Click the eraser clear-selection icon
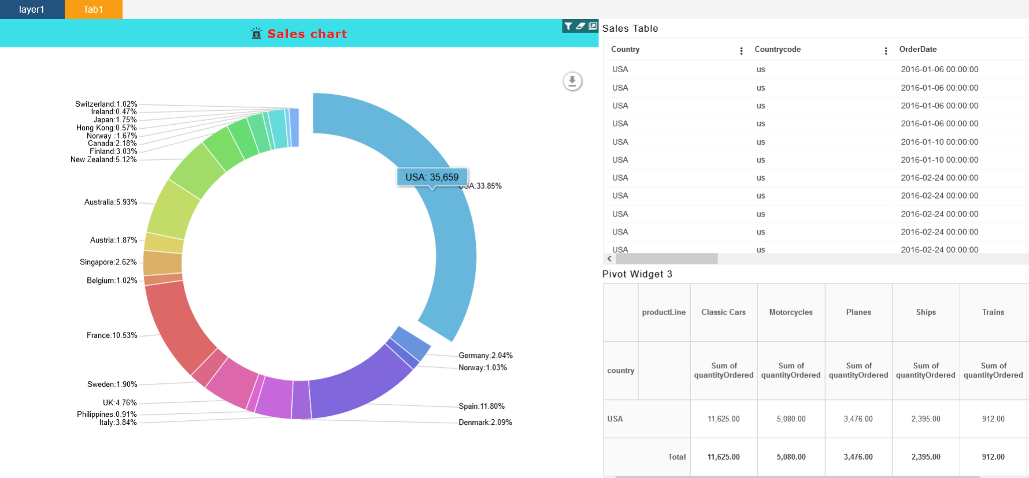The image size is (1029, 478). tap(580, 26)
